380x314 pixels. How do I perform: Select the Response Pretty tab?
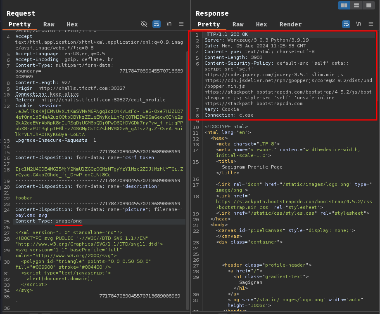(x=209, y=24)
